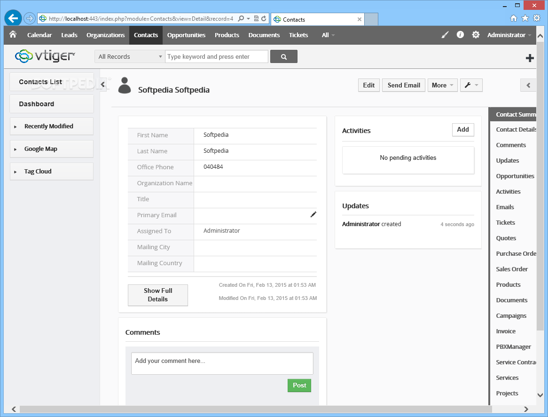Open Comments in the right related list
Viewport: 548px width, 417px height.
[x=510, y=145]
